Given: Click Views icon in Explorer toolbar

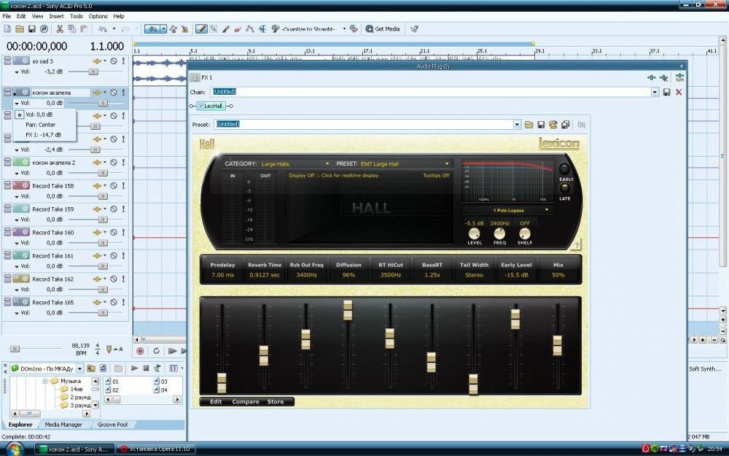Looking at the screenshot, I should [174, 368].
